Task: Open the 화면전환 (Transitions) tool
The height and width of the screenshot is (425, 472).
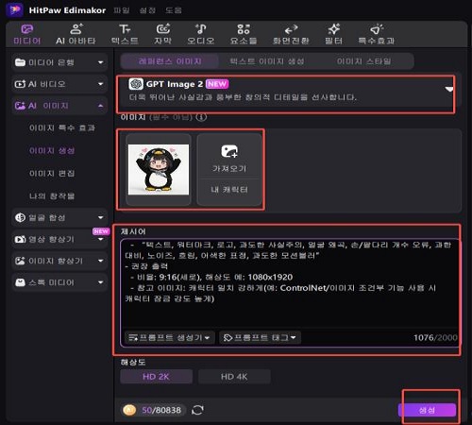Action: (x=291, y=35)
